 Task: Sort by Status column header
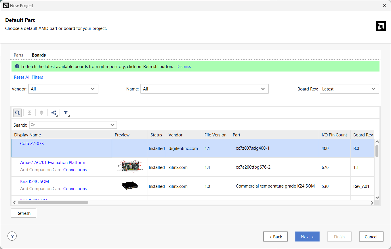pos(157,135)
